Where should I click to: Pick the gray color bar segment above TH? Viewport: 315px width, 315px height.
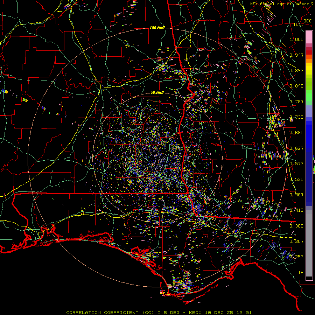309,243
